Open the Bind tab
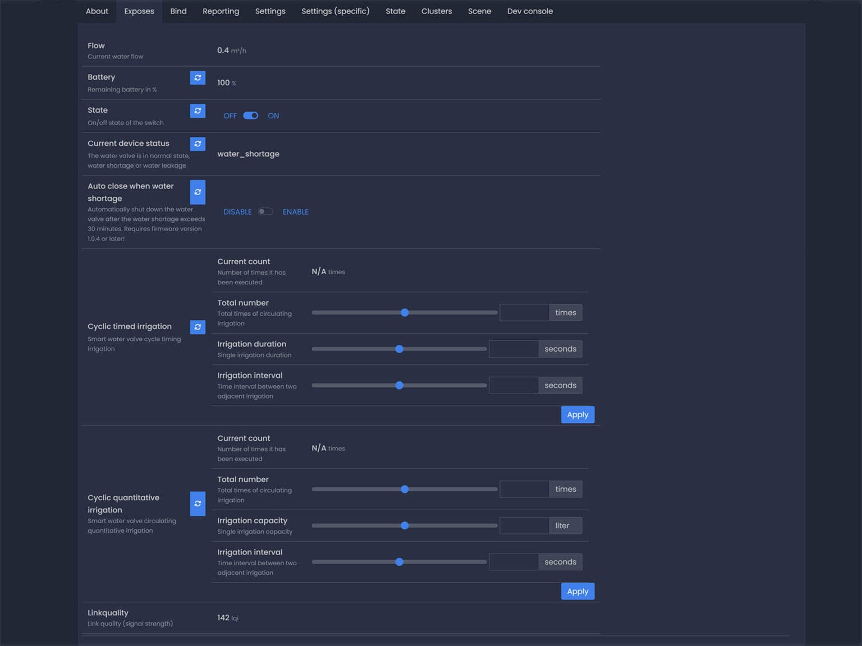Viewport: 862px width, 646px height. point(178,11)
